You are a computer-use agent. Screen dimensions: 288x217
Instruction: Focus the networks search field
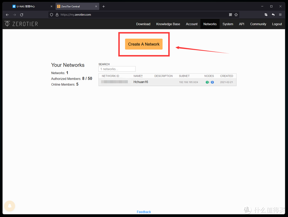click(x=117, y=69)
